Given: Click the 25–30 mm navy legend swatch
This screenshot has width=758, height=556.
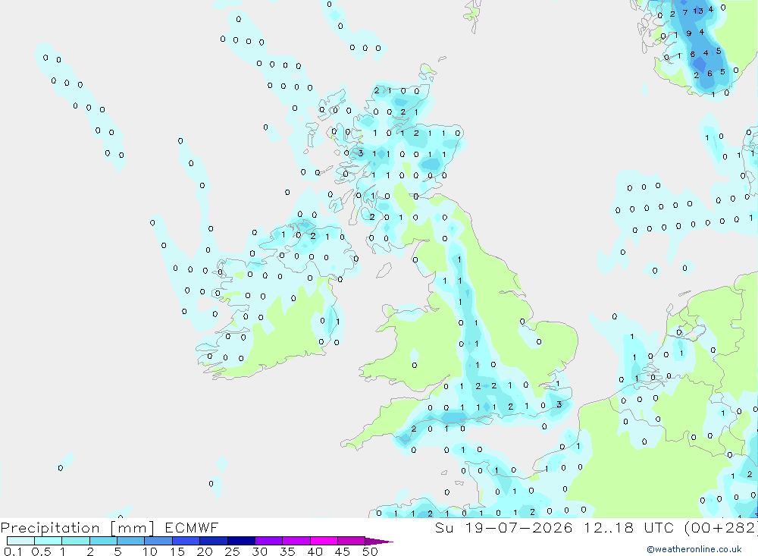Looking at the screenshot, I should pyautogui.click(x=241, y=541).
